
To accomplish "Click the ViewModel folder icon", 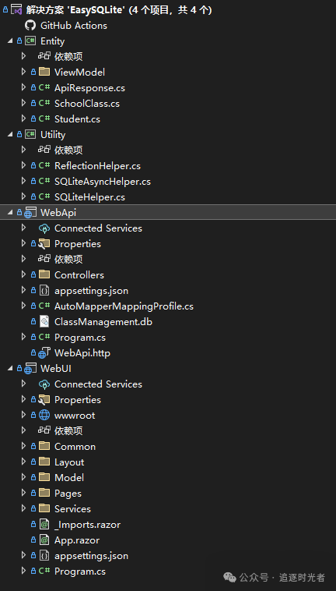I will (44, 72).
